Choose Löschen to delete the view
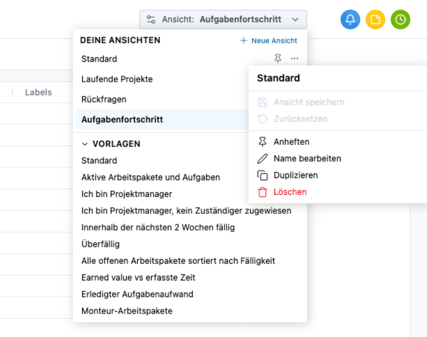427x337 pixels. [x=338, y=192]
